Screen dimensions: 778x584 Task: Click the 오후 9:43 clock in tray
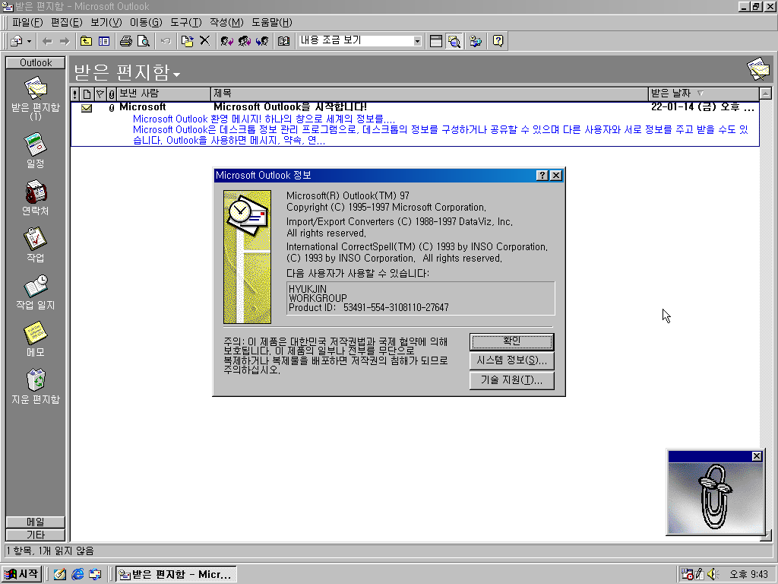[748, 574]
